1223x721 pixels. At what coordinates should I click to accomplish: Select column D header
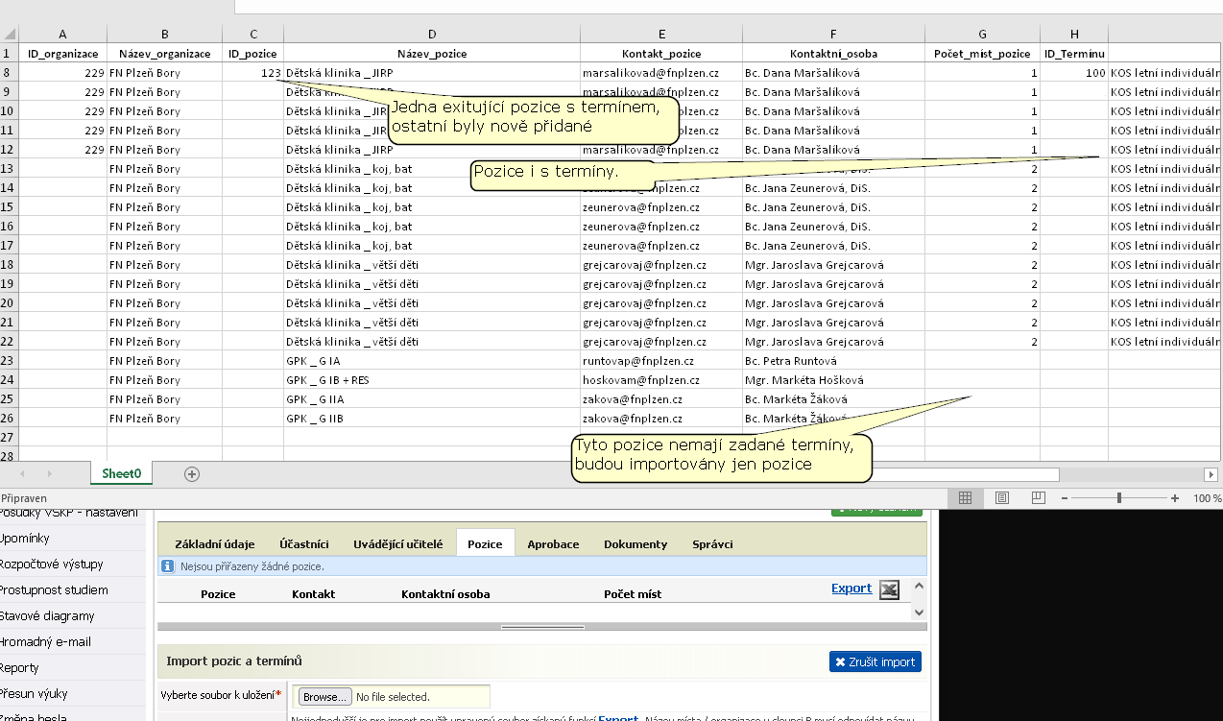tap(432, 34)
